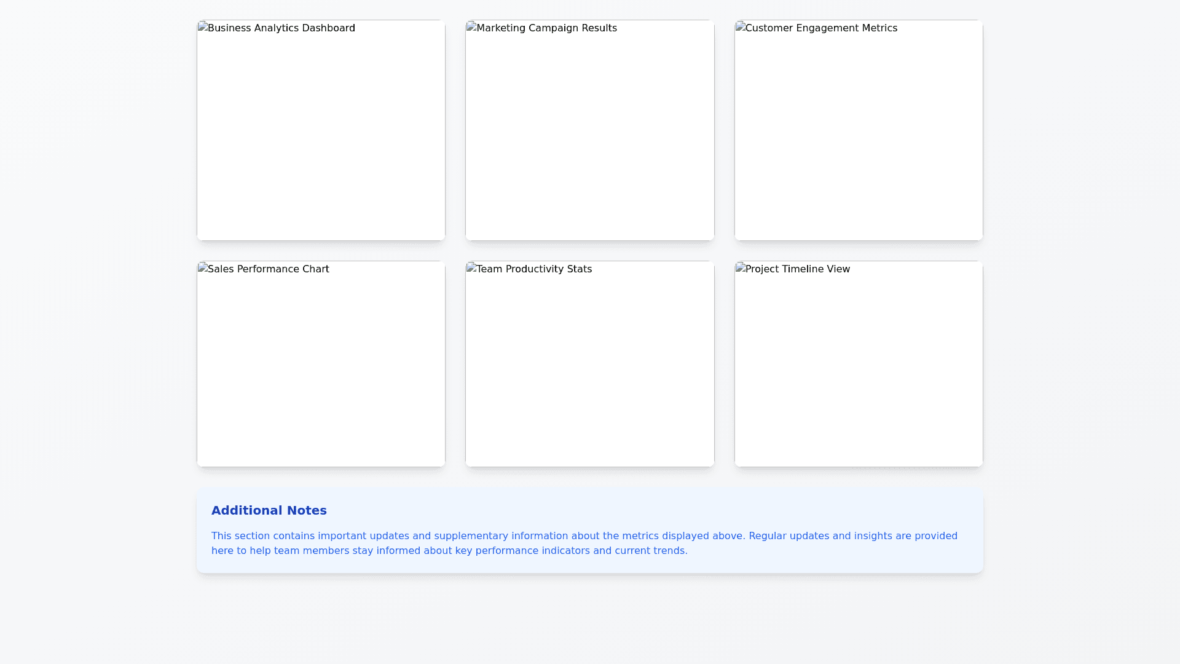The width and height of the screenshot is (1180, 664).
Task: Click the Customer Engagement Metrics title text
Action: point(821,28)
